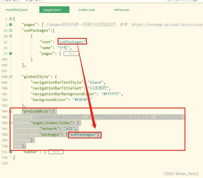Collapse the globalStyle fold at line 698

[x=11, y=77]
